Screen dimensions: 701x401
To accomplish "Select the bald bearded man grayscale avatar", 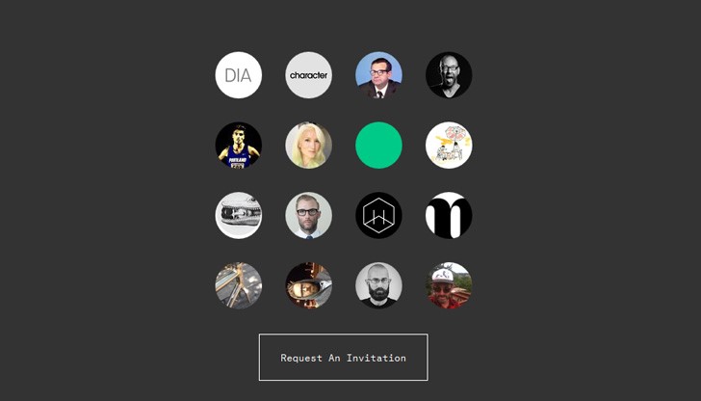I will (x=378, y=285).
